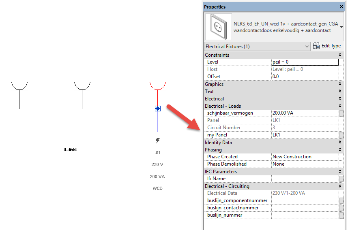The height and width of the screenshot is (230, 350).
Task: Open the type selector dropdown arrow
Action: pyautogui.click(x=341, y=27)
